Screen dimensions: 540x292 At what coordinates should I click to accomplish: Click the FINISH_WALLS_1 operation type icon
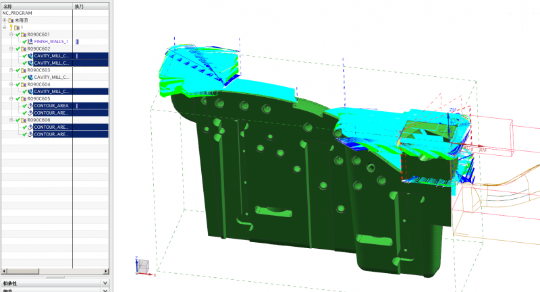click(x=30, y=42)
